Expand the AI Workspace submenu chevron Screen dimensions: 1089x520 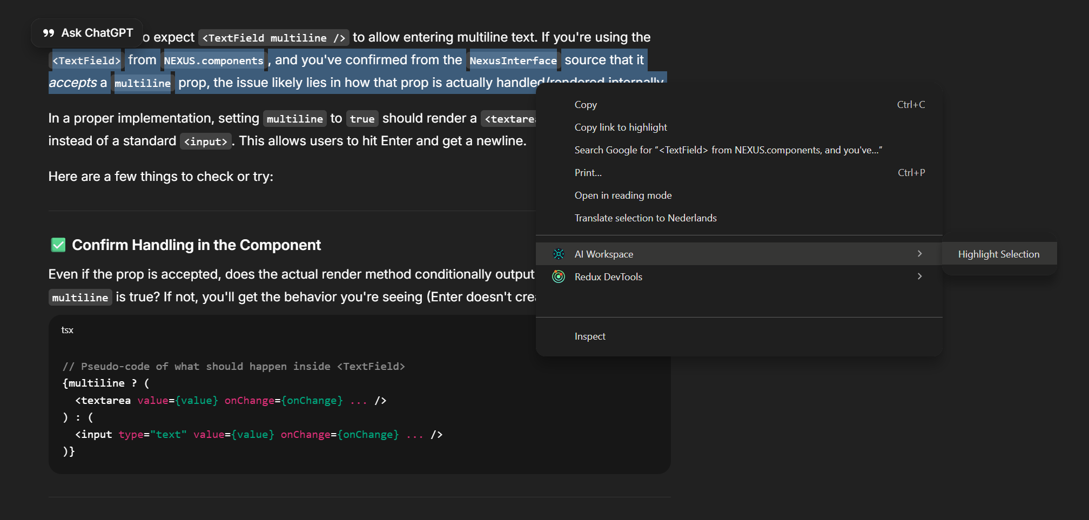[x=919, y=253]
